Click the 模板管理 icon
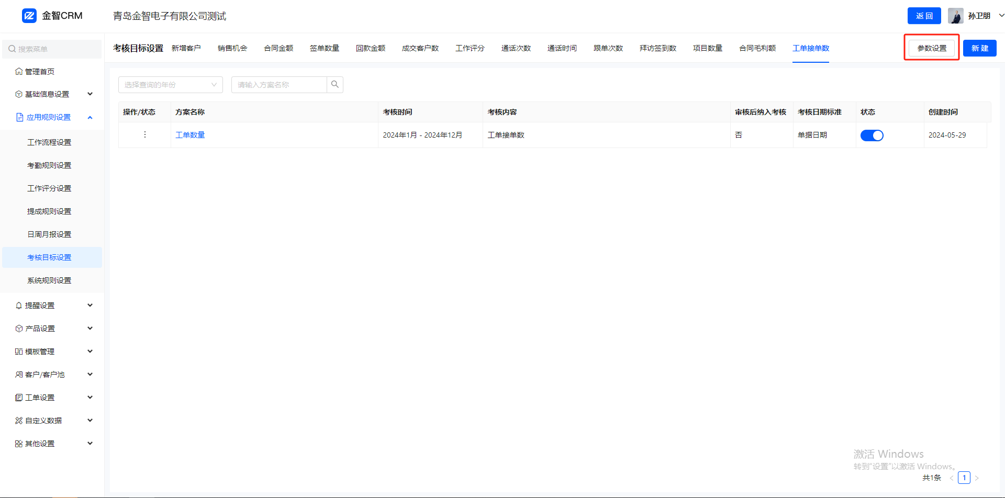The height and width of the screenshot is (498, 1005). coord(19,352)
